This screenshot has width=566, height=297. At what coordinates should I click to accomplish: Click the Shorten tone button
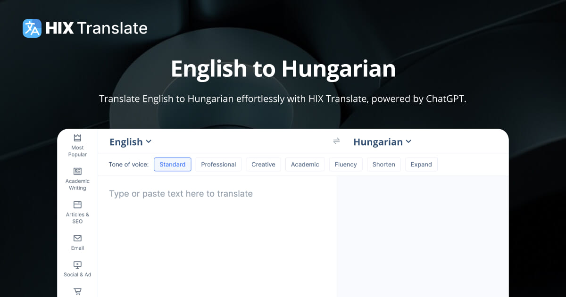click(383, 164)
